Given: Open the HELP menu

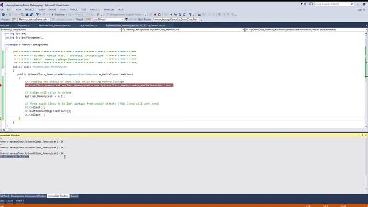Looking at the screenshot, I should click(120, 10).
